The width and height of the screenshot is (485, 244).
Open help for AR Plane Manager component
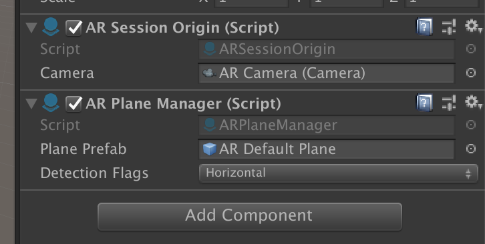pos(424,103)
